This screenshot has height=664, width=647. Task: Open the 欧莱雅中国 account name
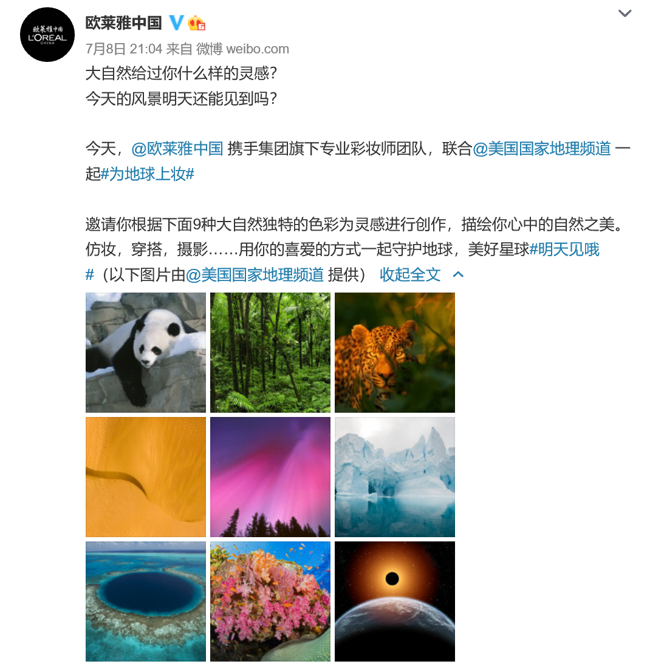point(123,23)
